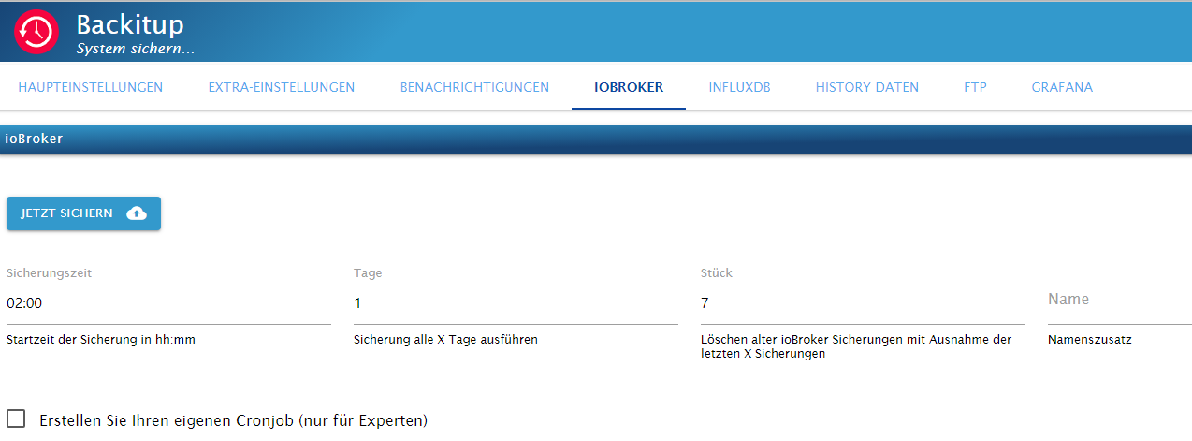1192x441 pixels.
Task: Start backup with Jetzt Sichern button
Action: pyautogui.click(x=83, y=213)
